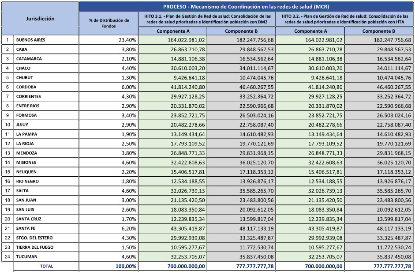Viewport: 415px width, 273px height.
Task: Select the TOTAL label cell
Action: (46, 266)
